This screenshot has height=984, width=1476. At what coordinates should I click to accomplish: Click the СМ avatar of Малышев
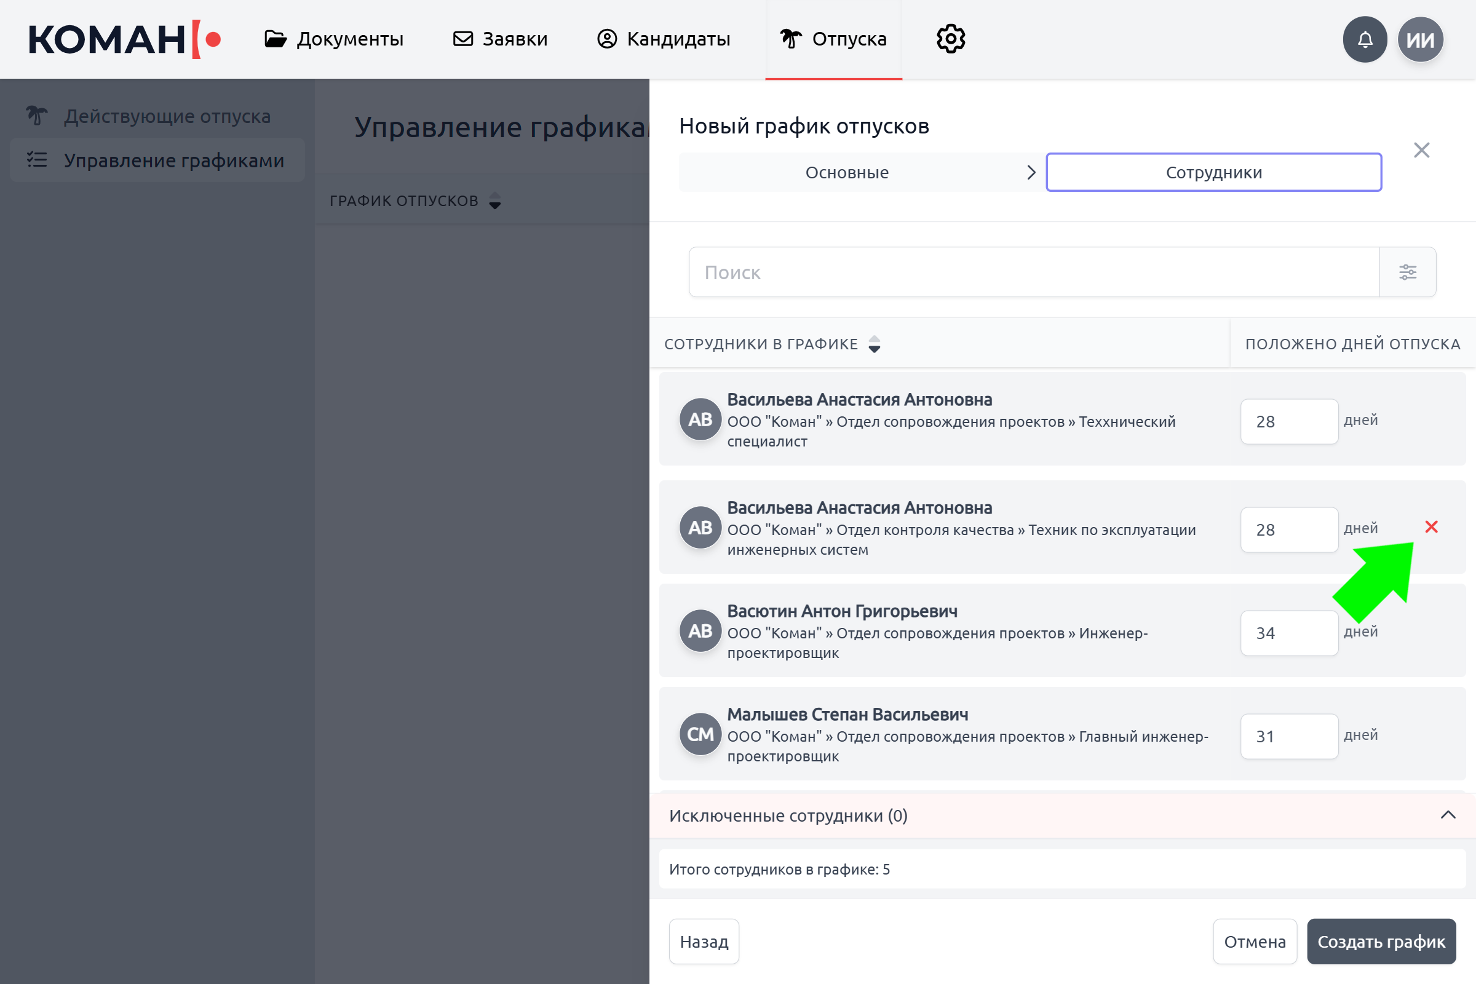coord(700,734)
